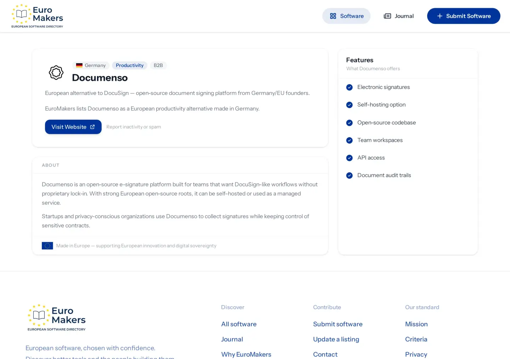
Task: Click the 'Team workspaces' feature text
Action: coord(380,140)
